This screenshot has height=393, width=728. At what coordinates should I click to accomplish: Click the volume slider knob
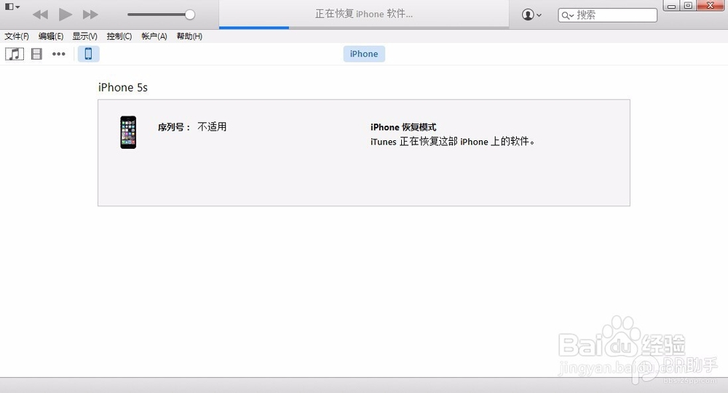coord(189,15)
